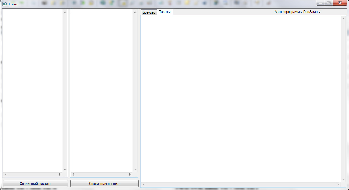Viewport: 349px width, 190px height.
Task: Click the Следующая ссылка button
Action: point(104,183)
